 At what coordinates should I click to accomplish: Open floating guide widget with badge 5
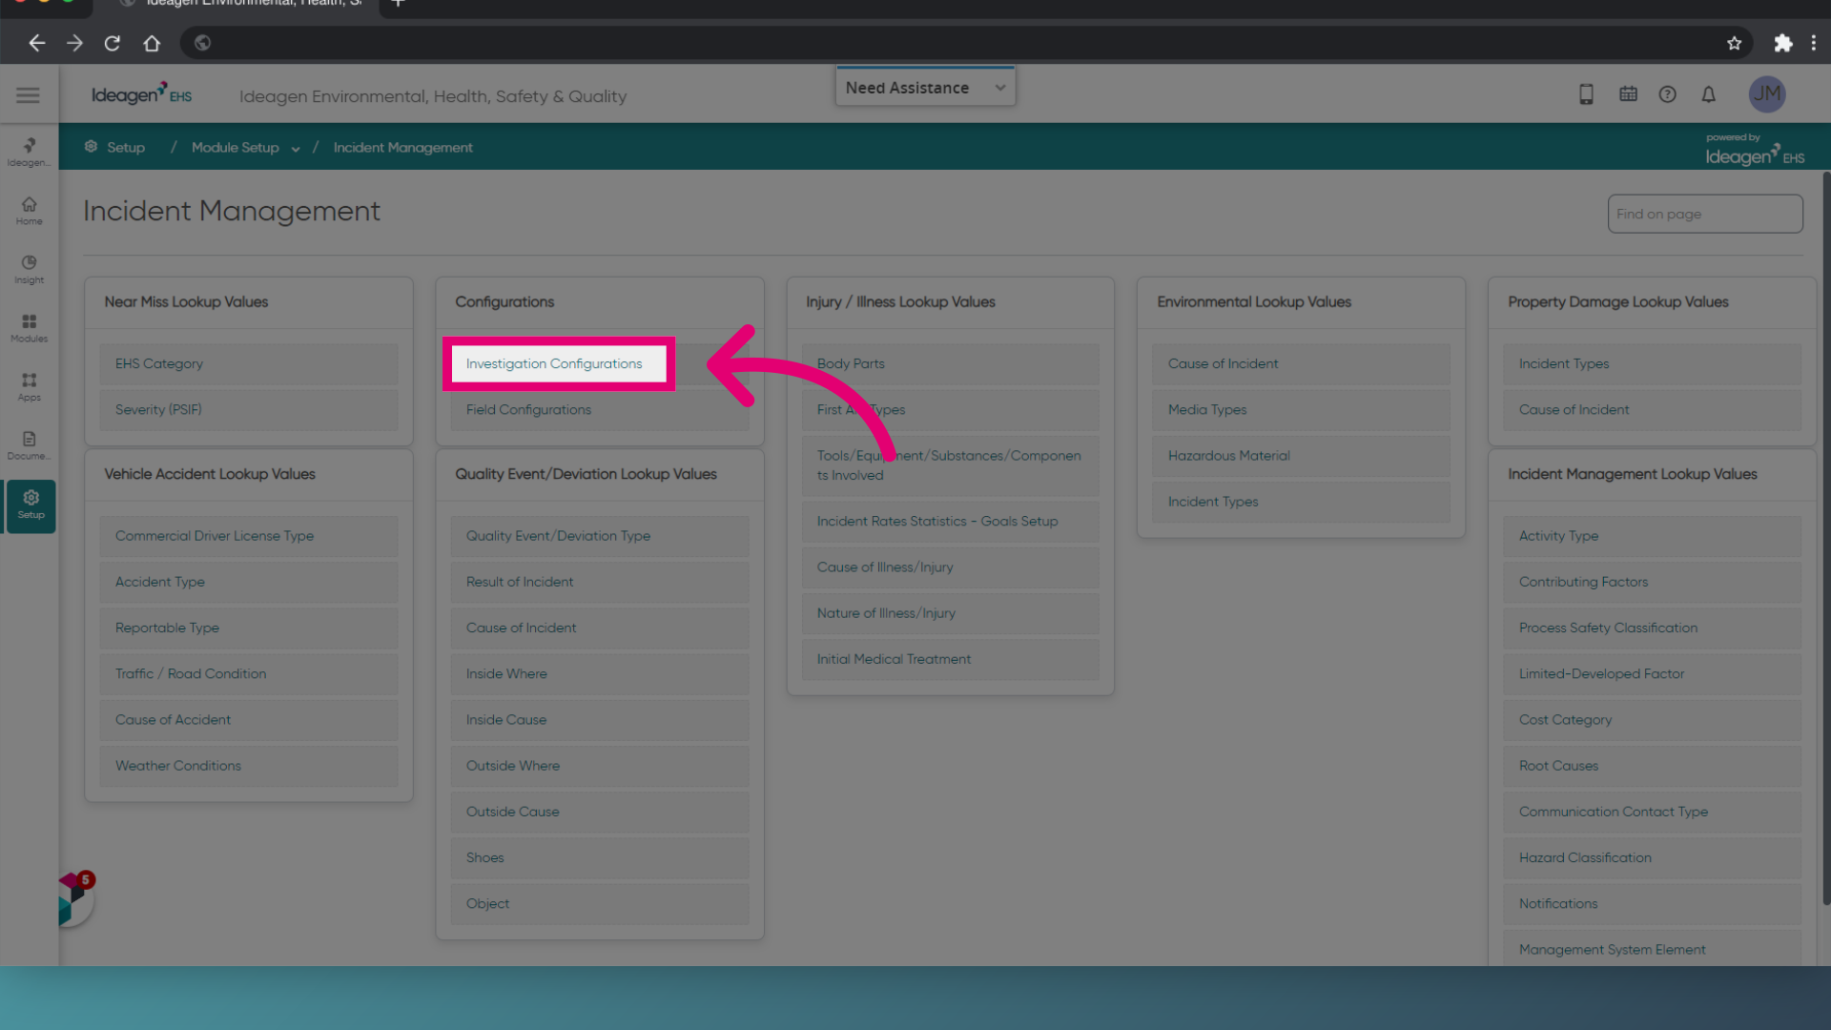(x=76, y=898)
